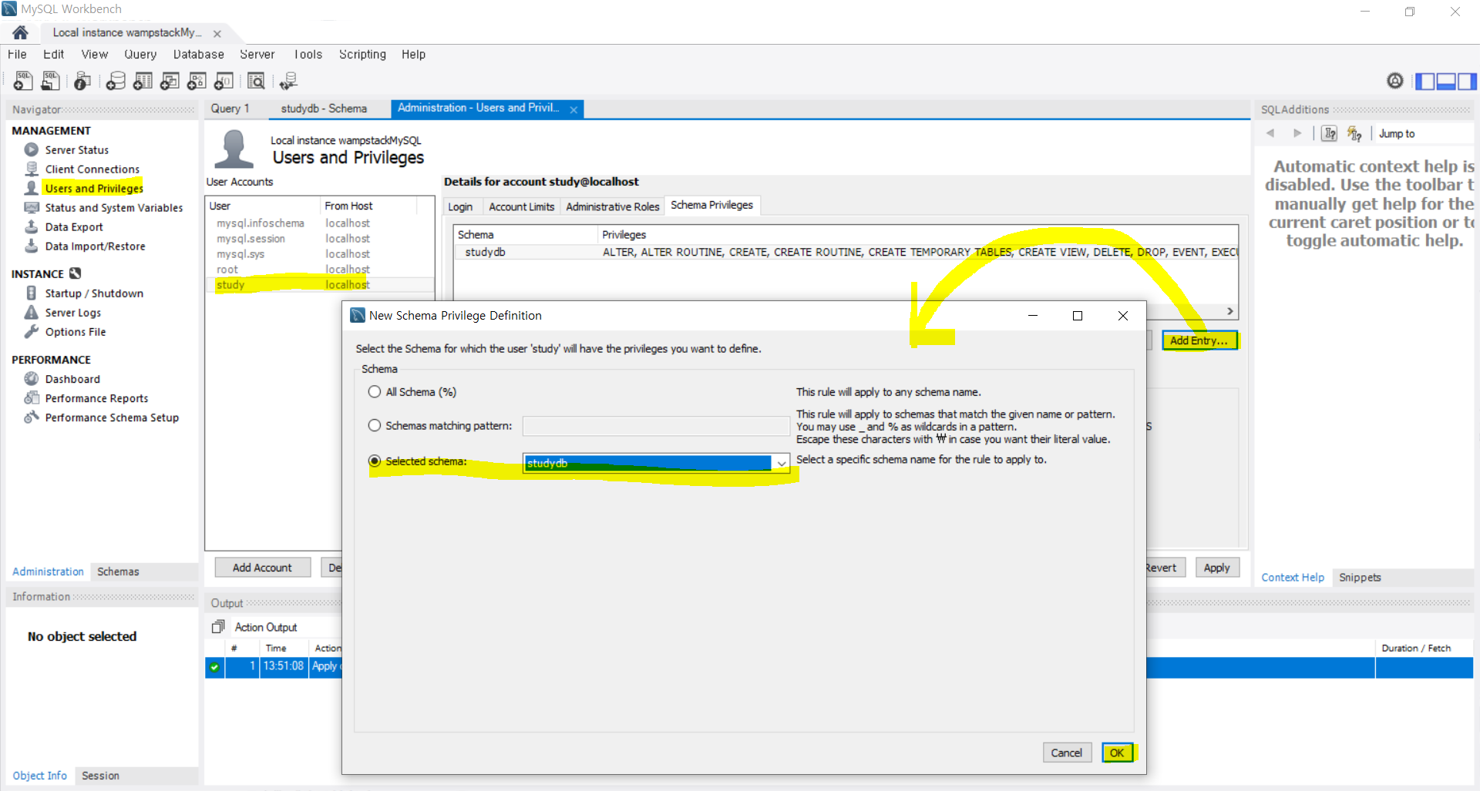Create new schema toolbar icon
The image size is (1480, 791).
(116, 81)
